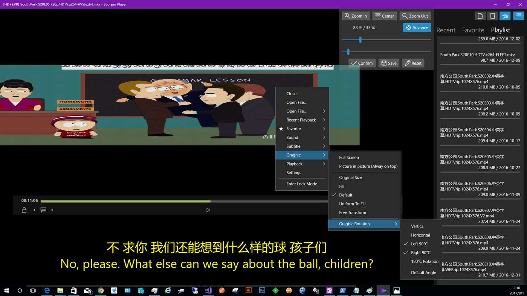This screenshot has height=296, width=527.
Task: Select Uniform To Fill
Action: tap(365, 204)
